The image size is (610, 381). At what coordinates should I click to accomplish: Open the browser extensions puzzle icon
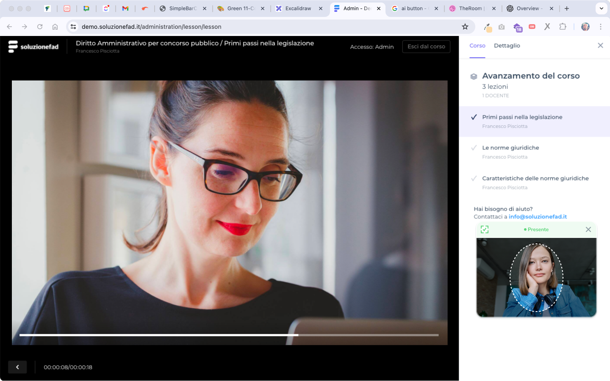(563, 27)
